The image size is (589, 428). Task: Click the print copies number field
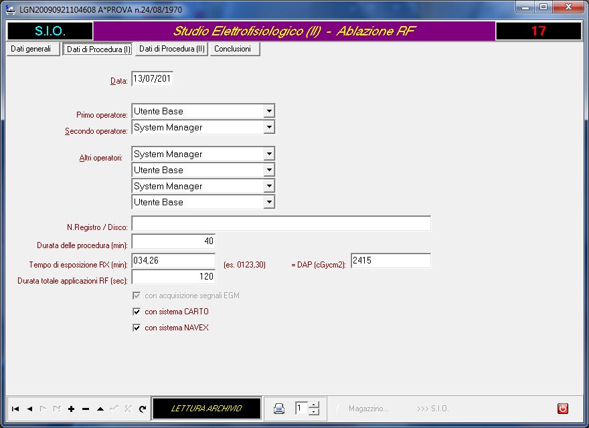click(x=301, y=408)
